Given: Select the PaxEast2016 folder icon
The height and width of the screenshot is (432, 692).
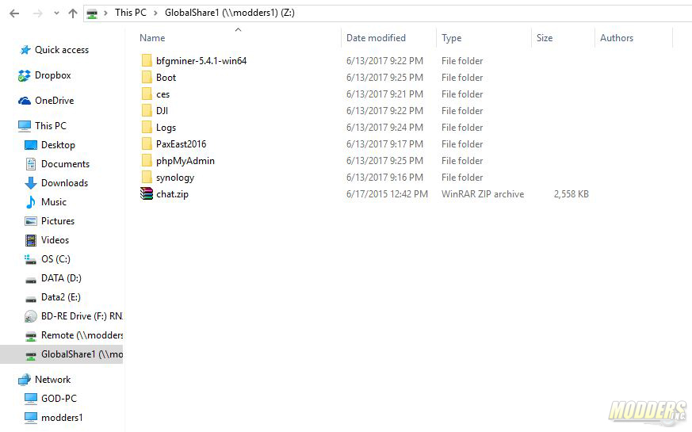Looking at the screenshot, I should 147,143.
